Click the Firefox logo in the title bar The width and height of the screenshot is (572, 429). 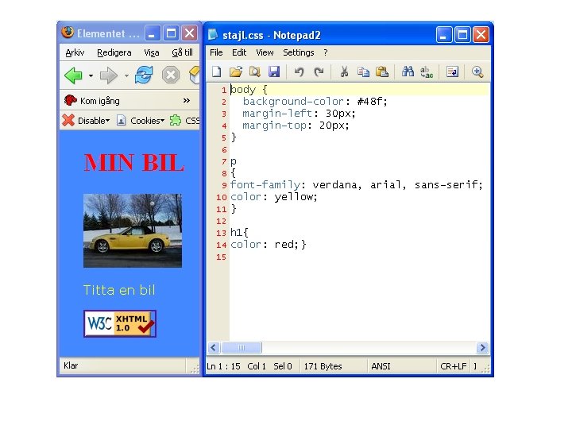(68, 33)
